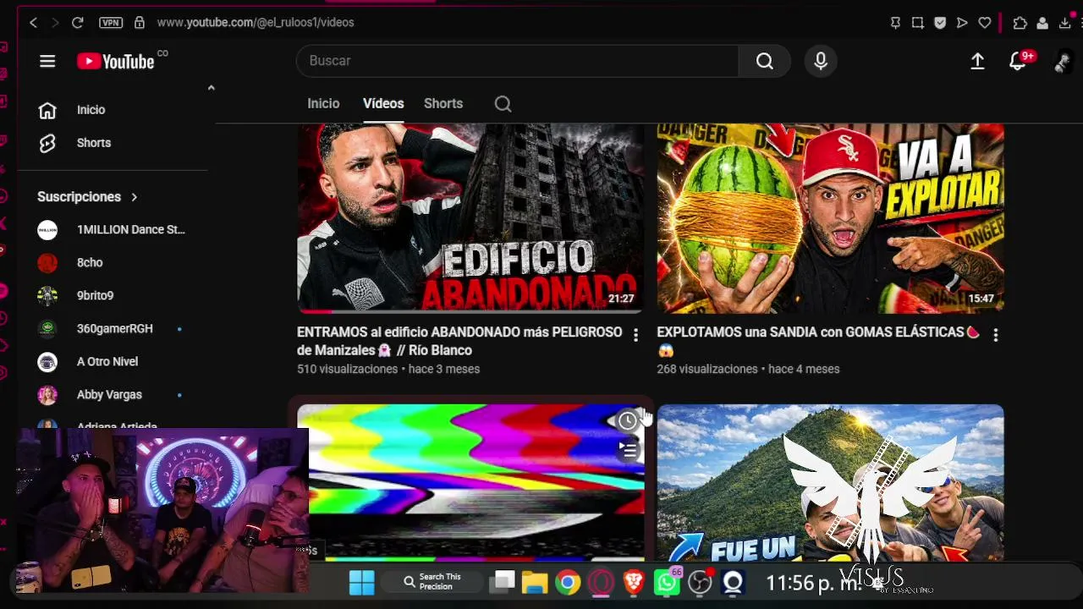Click the 11:56 p. m. taskbar clock

813,583
